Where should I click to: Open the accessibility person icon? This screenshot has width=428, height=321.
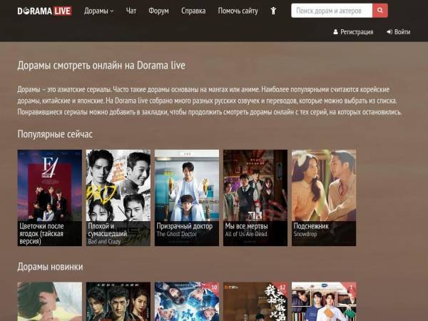pyautogui.click(x=273, y=11)
